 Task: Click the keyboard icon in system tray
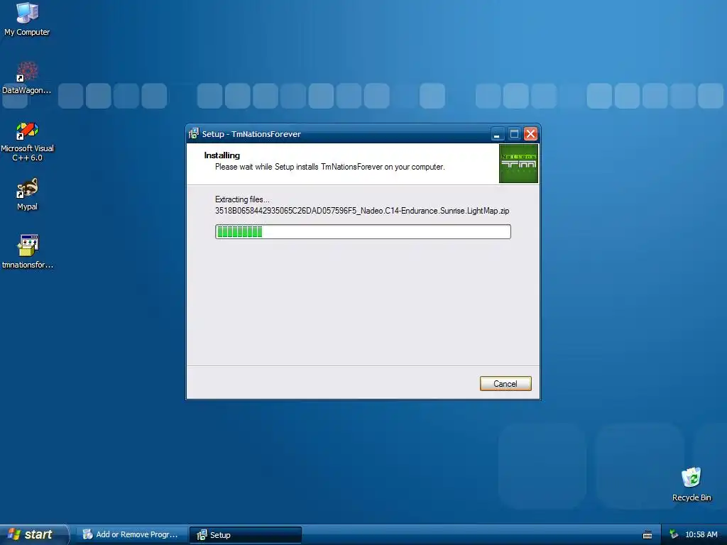point(647,535)
